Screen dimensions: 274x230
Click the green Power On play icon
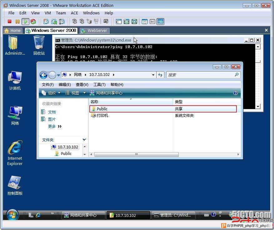click(25, 22)
